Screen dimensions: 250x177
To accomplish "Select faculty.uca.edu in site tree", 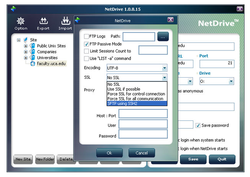I will (x=51, y=64).
